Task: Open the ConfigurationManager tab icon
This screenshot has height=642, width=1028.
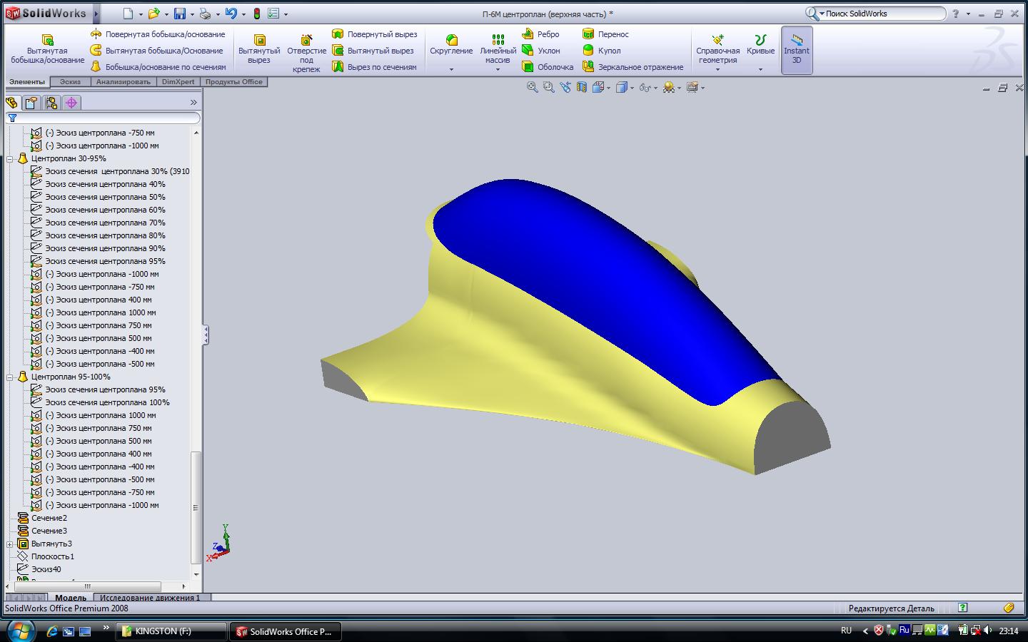Action: point(51,103)
